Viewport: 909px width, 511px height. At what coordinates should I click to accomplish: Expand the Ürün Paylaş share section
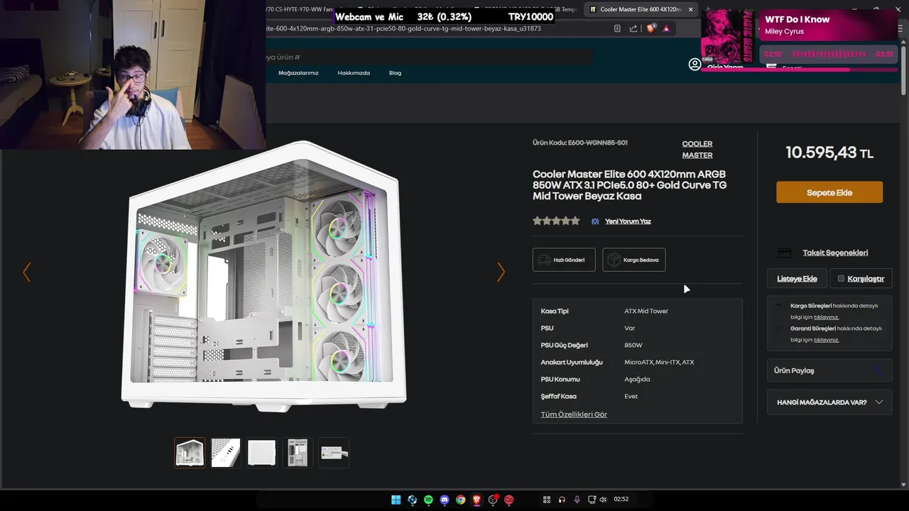[829, 370]
